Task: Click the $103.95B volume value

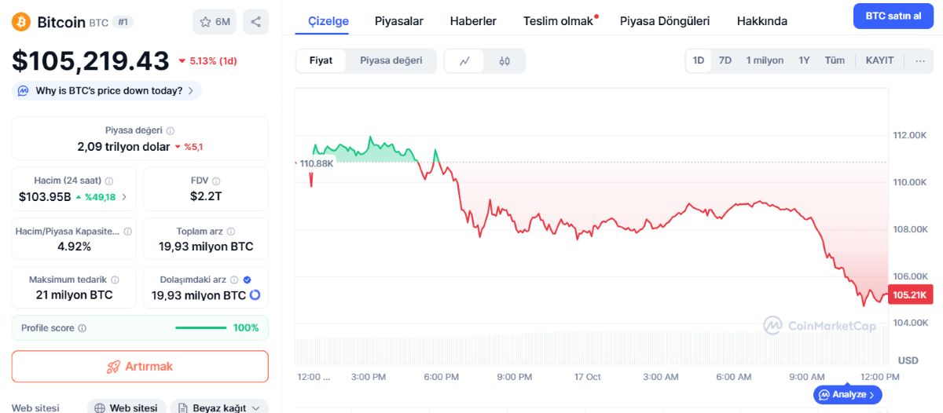Action: pos(45,197)
